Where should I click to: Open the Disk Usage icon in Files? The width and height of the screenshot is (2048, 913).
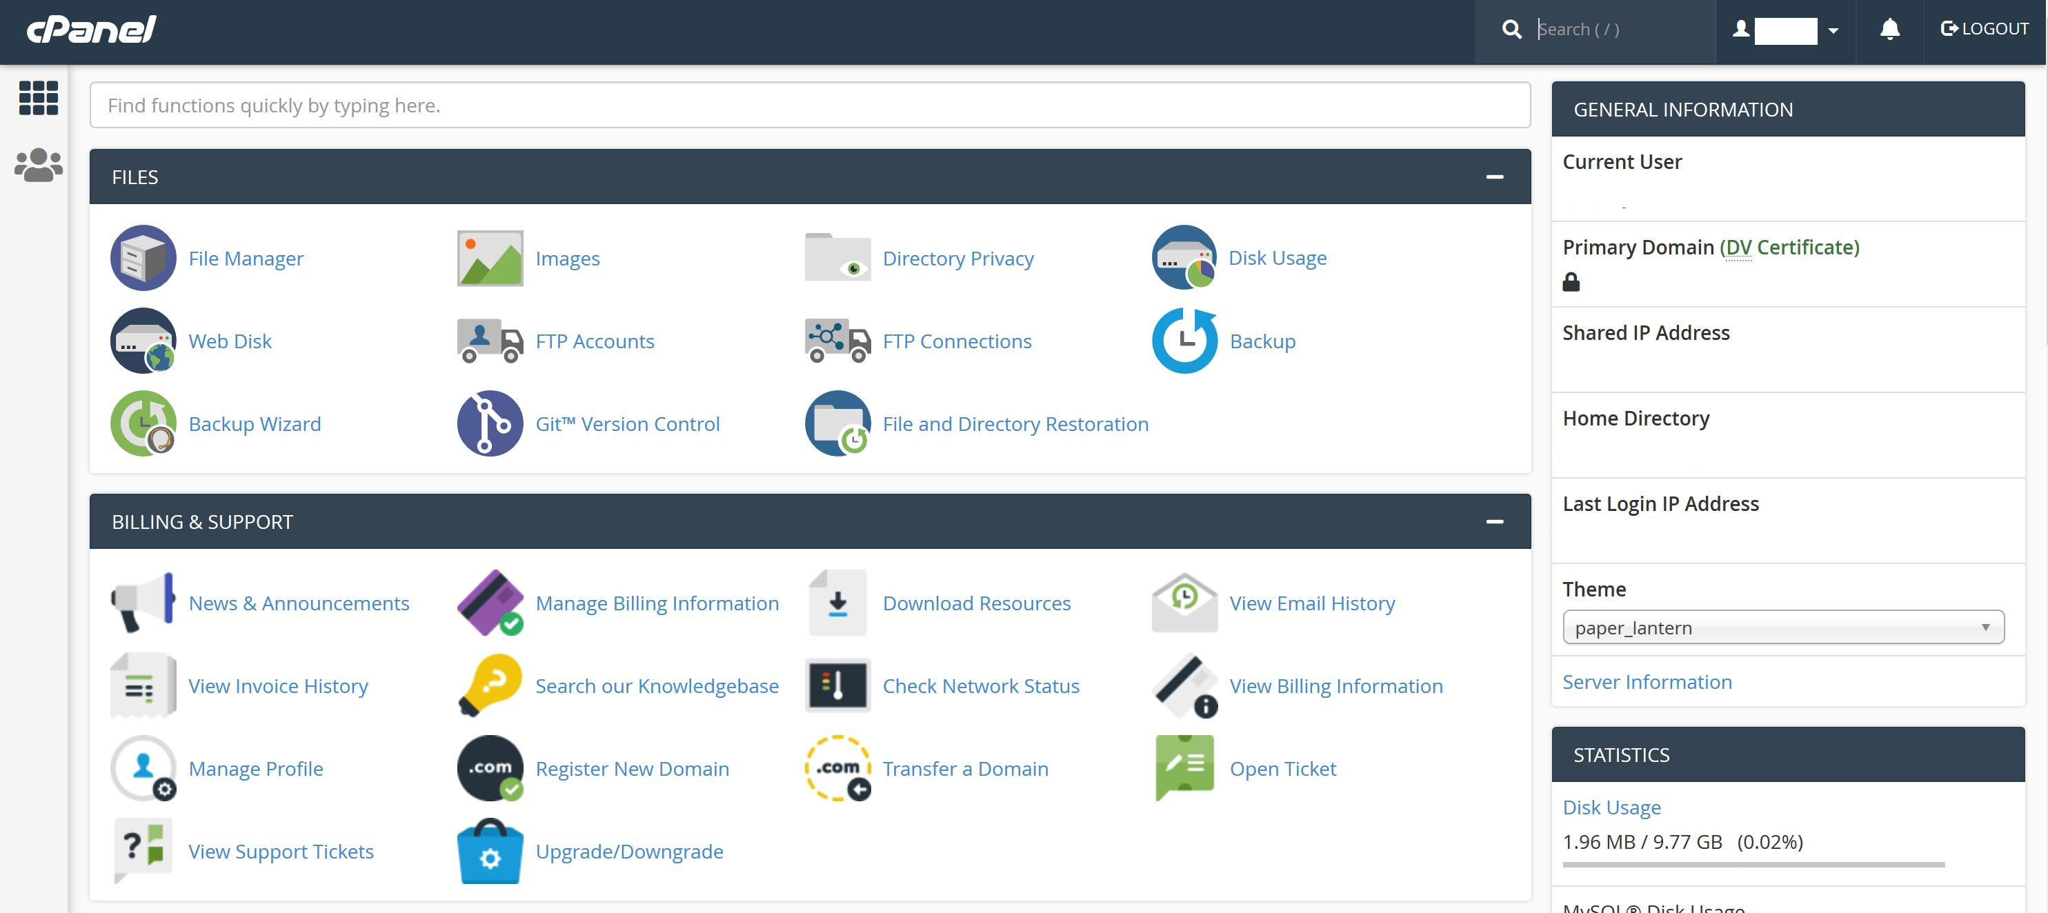pyautogui.click(x=1184, y=257)
